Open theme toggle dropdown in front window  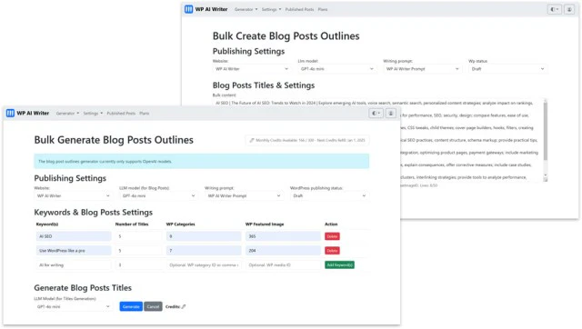click(376, 113)
